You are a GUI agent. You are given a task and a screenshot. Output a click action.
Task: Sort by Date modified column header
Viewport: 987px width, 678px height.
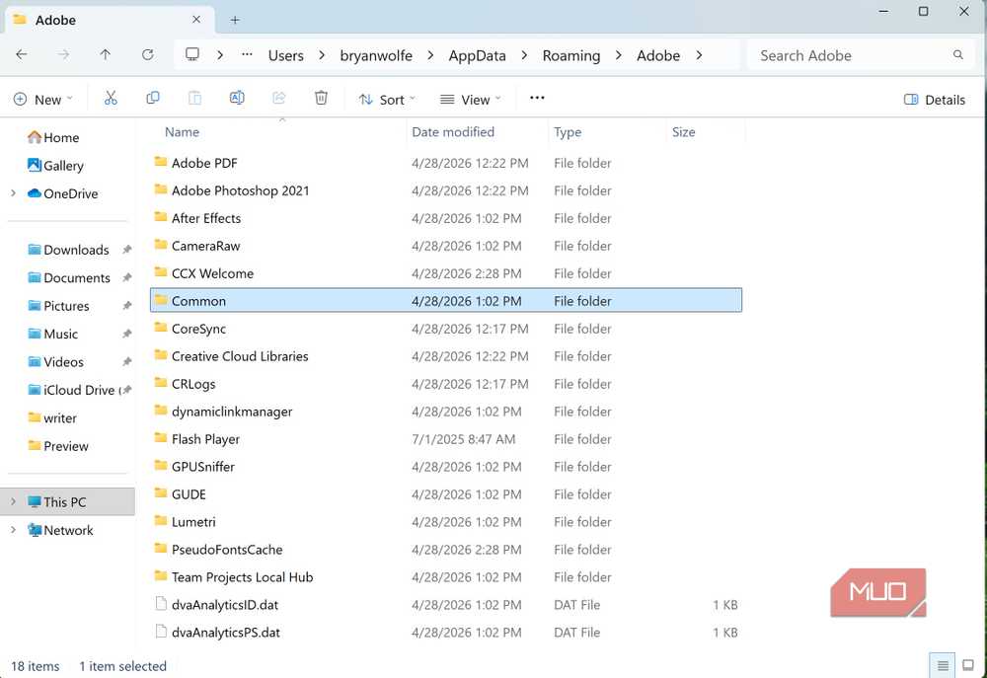point(453,132)
